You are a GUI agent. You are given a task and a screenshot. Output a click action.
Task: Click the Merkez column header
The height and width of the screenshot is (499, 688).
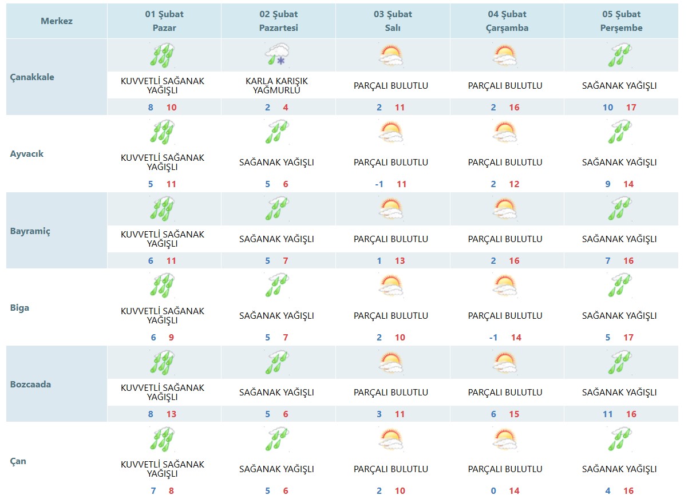coord(57,21)
